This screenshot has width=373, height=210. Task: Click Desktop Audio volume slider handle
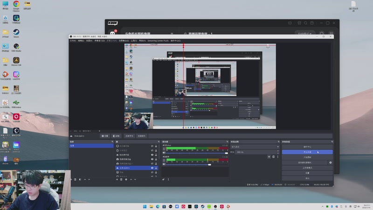(x=209, y=164)
